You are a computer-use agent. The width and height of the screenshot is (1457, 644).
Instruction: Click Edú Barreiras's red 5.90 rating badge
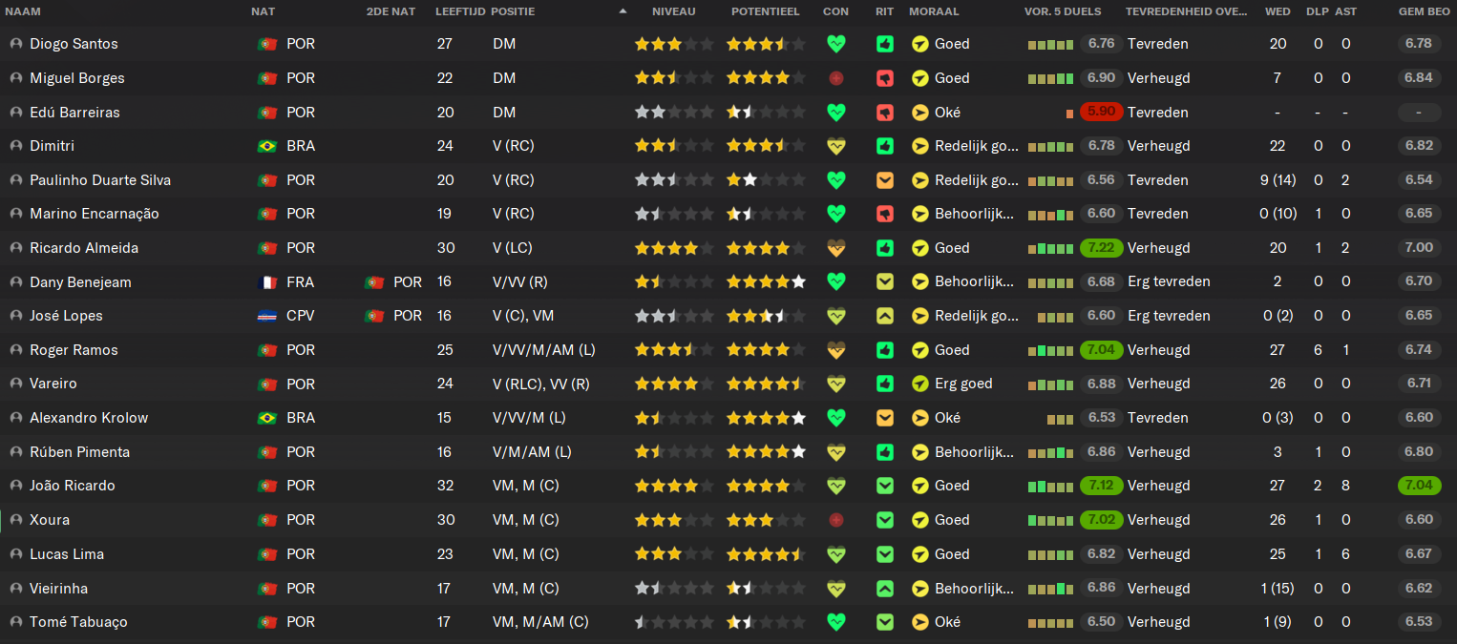click(1101, 112)
